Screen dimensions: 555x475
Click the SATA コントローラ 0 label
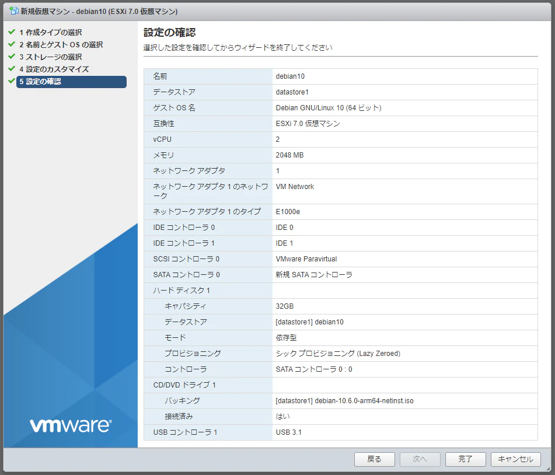point(187,275)
